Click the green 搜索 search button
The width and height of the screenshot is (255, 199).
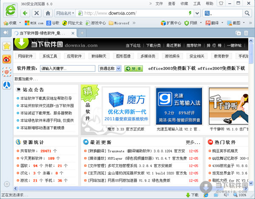pyautogui.click(x=133, y=69)
